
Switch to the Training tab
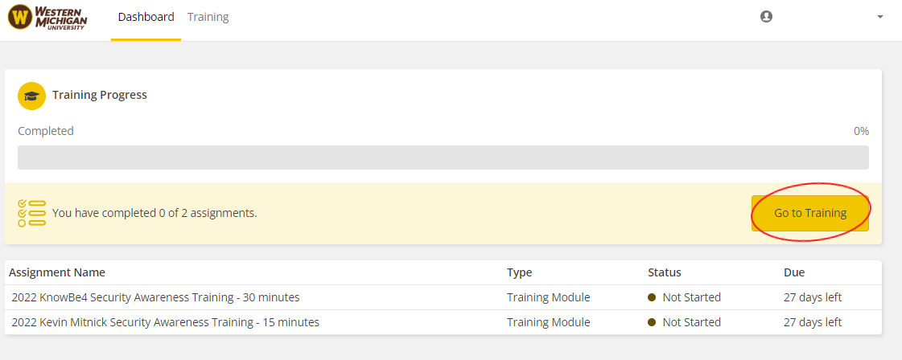208,17
